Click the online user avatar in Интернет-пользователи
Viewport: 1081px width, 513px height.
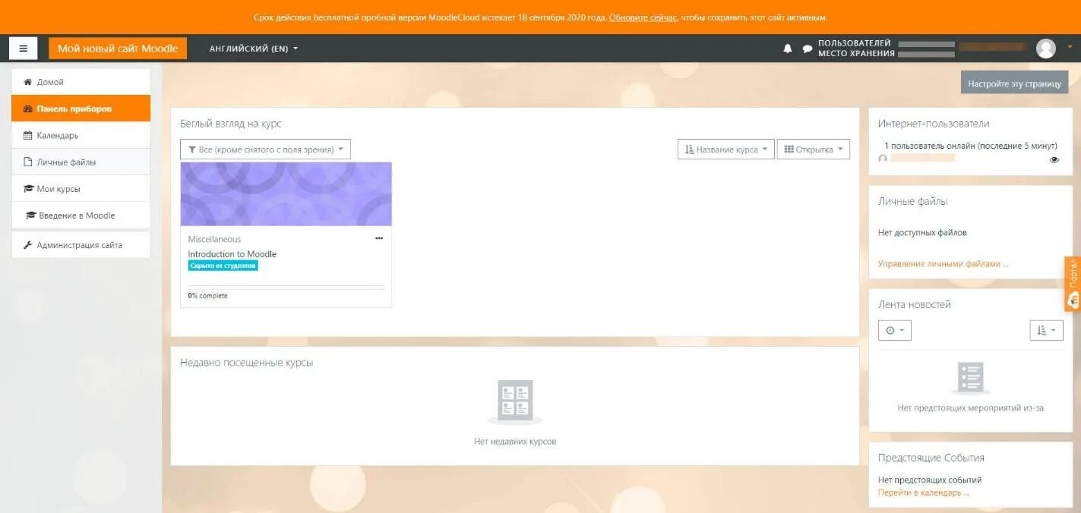click(883, 159)
